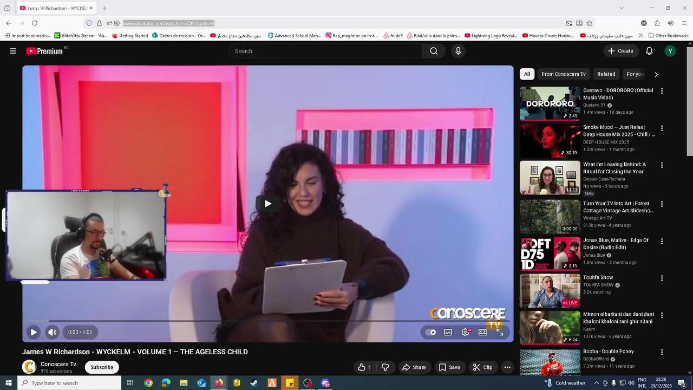693x390 pixels.
Task: Save video to playlist
Action: [449, 367]
